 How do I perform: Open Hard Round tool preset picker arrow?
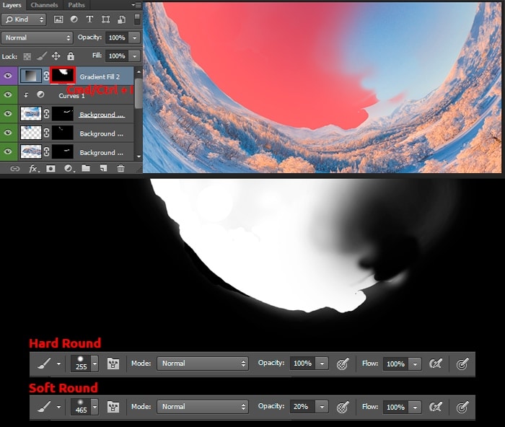tap(58, 364)
